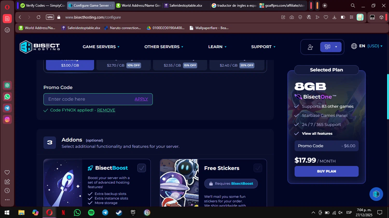This screenshot has height=218, width=389.
Task: Switch to goaffpro.com affiliate tab
Action: 282,5
